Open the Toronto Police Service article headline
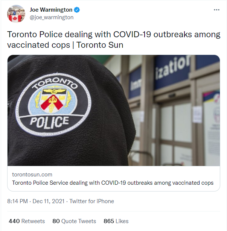Screen dimensions: 227x231 tap(113, 183)
